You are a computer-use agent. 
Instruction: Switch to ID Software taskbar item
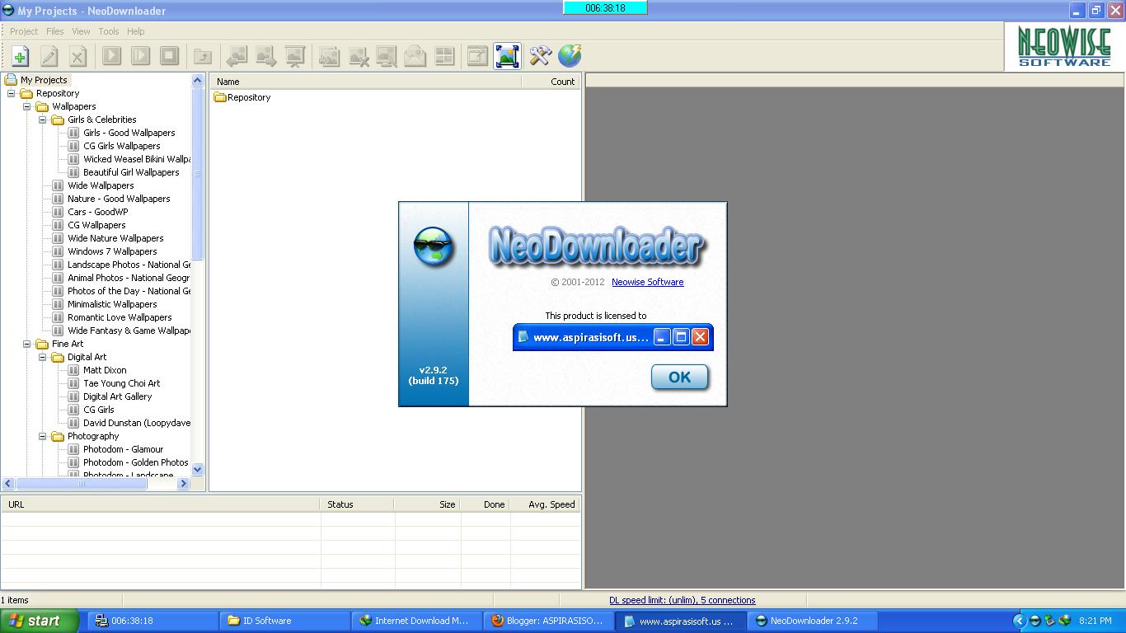point(284,621)
